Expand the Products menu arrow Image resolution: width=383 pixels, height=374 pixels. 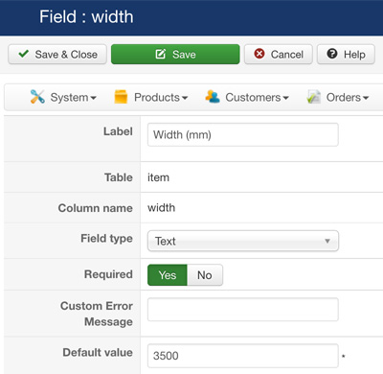coord(185,98)
